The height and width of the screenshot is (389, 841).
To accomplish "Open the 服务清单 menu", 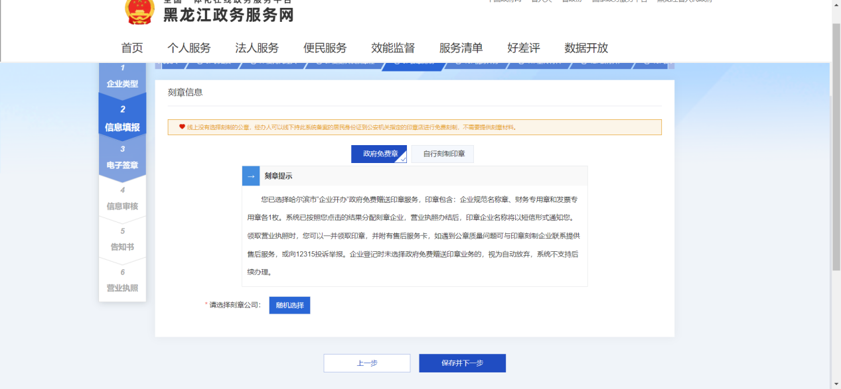I will coord(461,48).
